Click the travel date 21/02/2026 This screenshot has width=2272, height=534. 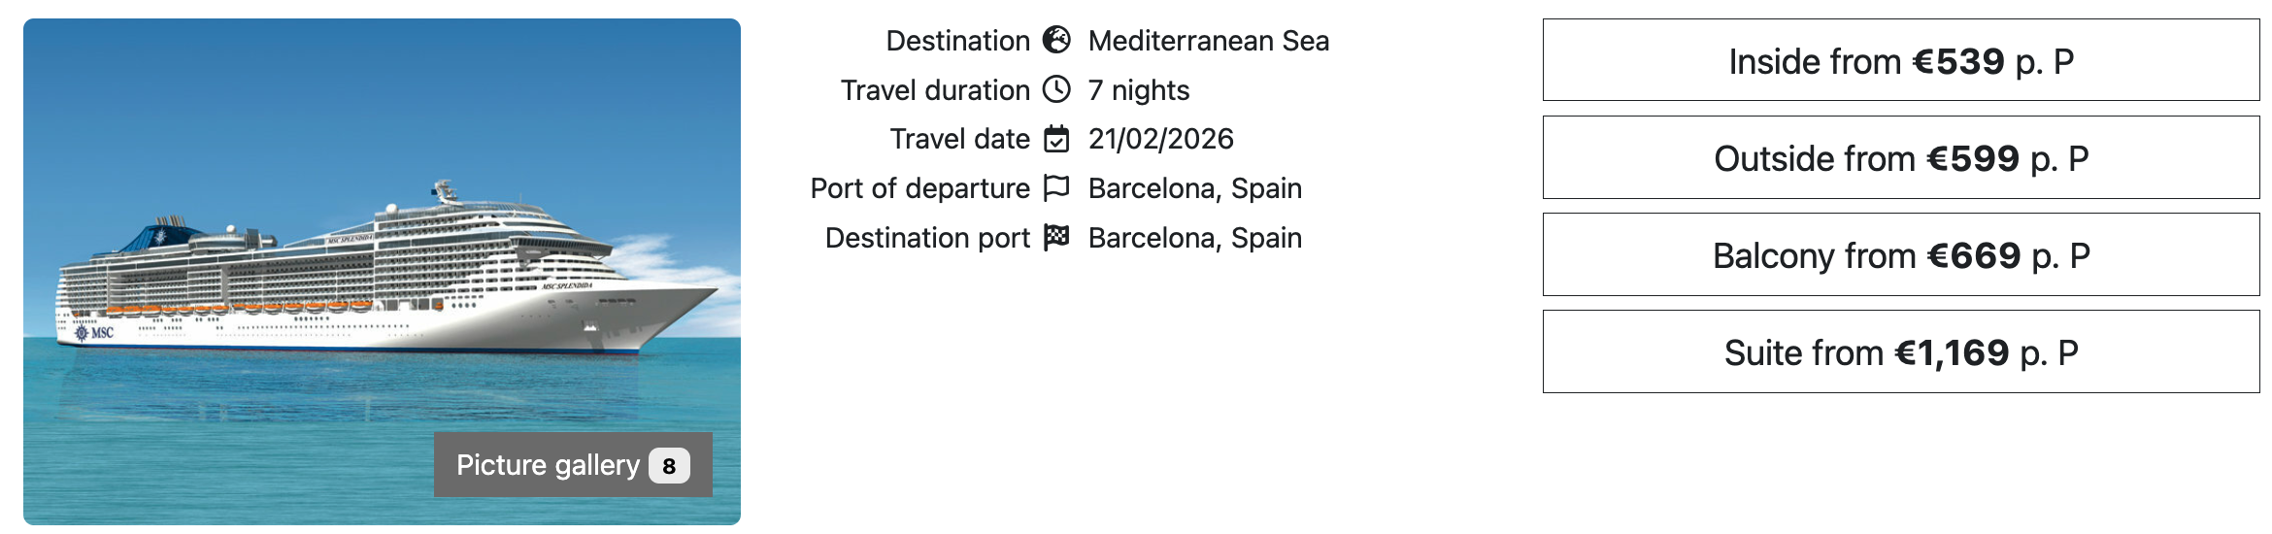point(1160,139)
